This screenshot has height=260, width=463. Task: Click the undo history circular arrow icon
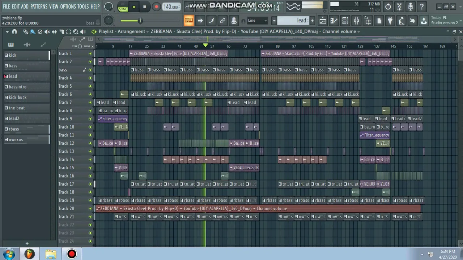click(388, 6)
